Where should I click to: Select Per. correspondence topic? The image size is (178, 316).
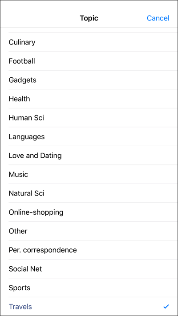click(x=89, y=250)
